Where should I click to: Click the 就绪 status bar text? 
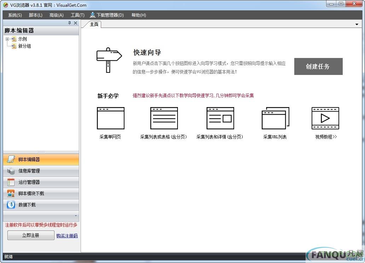point(8,257)
